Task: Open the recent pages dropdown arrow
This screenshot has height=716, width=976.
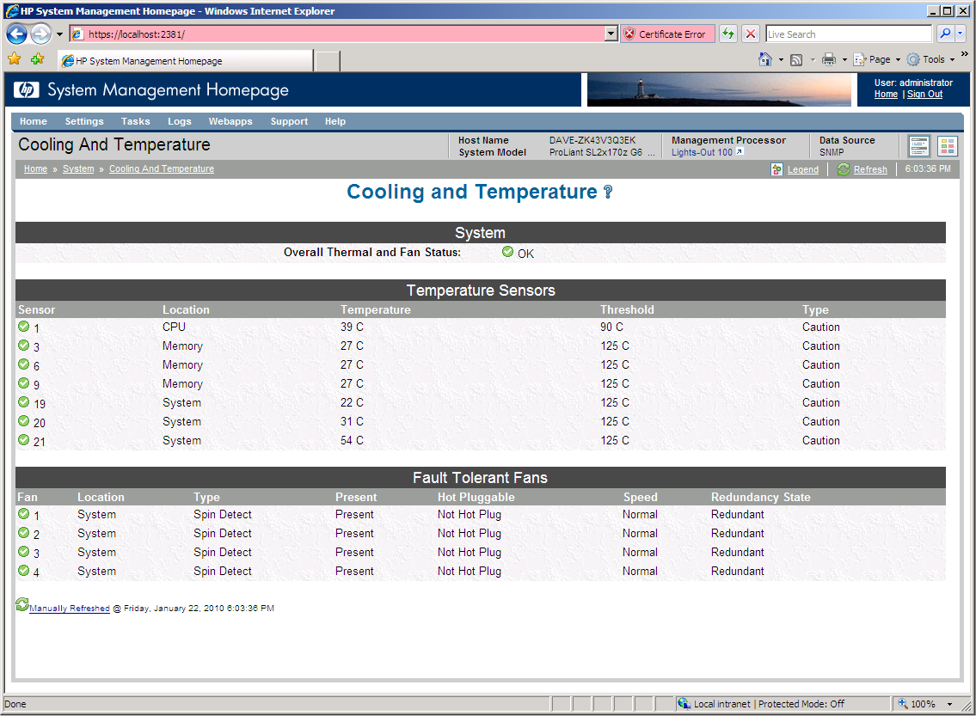Action: pyautogui.click(x=59, y=34)
